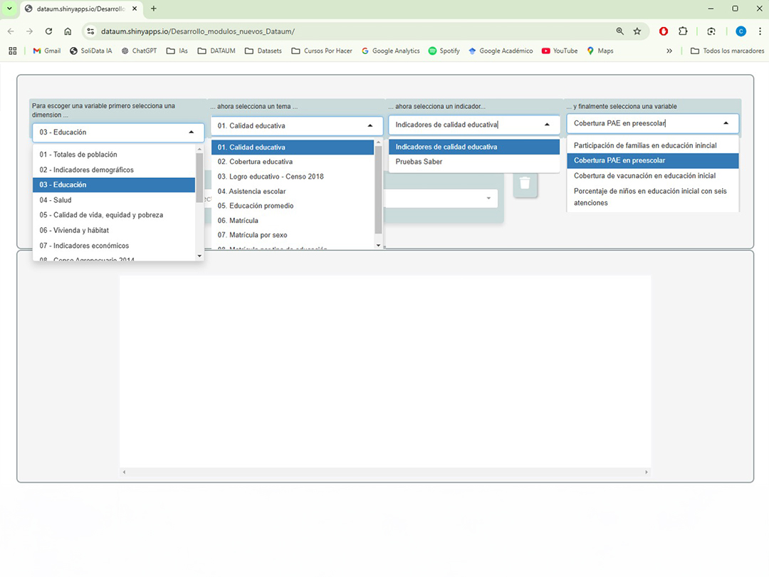Open the Opera extension icon

tap(664, 31)
